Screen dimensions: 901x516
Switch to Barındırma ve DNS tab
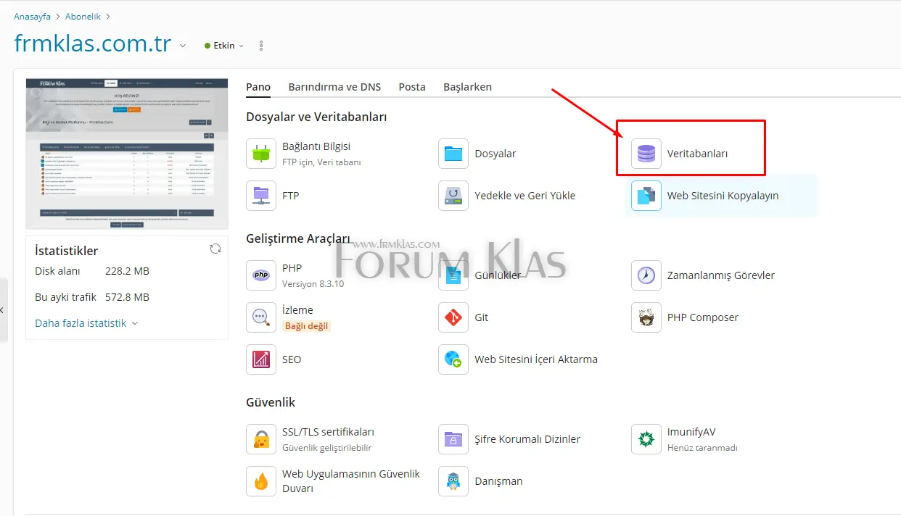click(334, 87)
